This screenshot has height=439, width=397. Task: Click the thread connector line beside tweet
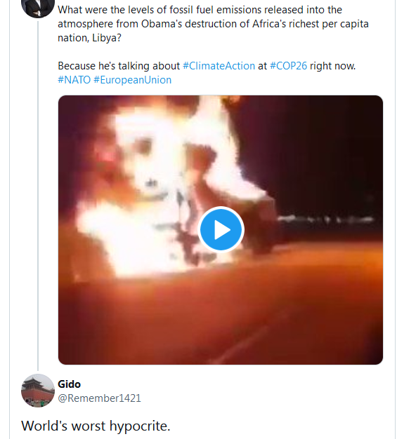38,196
